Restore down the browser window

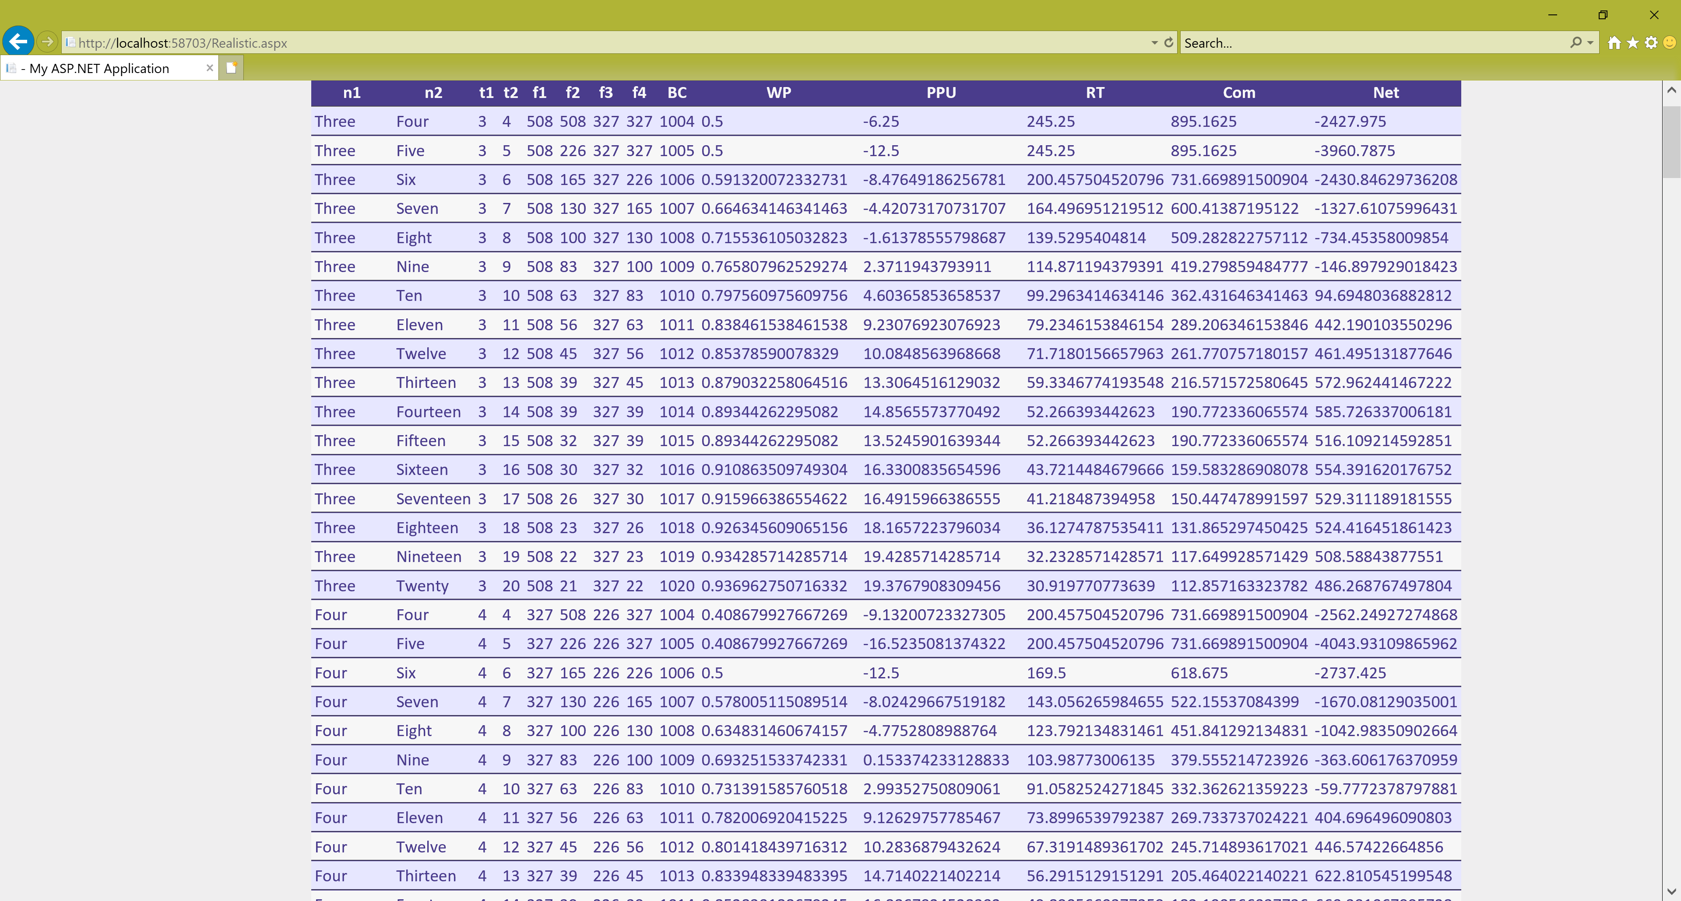[x=1603, y=14]
